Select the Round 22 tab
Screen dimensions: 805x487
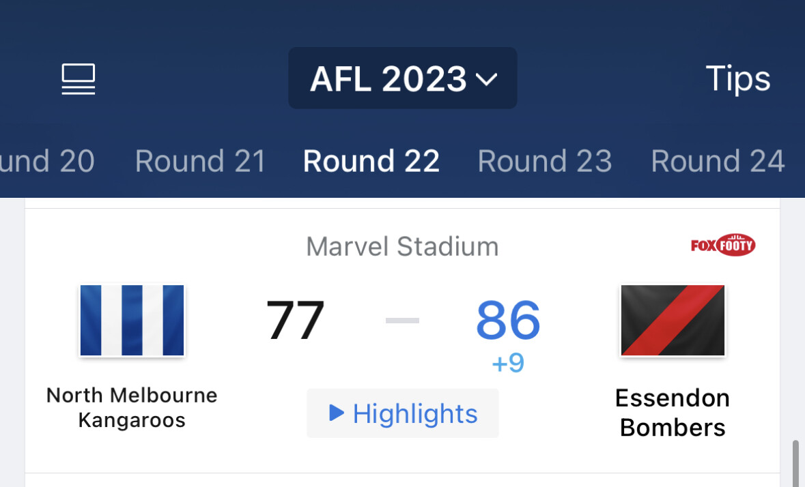[371, 161]
